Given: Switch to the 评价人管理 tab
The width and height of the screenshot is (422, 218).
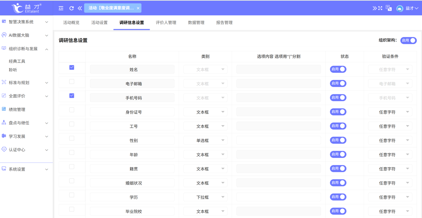Looking at the screenshot, I should click(x=166, y=23).
